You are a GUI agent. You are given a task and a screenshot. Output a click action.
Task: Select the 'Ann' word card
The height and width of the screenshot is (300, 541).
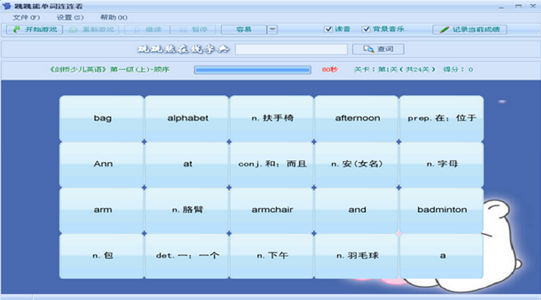pos(102,165)
